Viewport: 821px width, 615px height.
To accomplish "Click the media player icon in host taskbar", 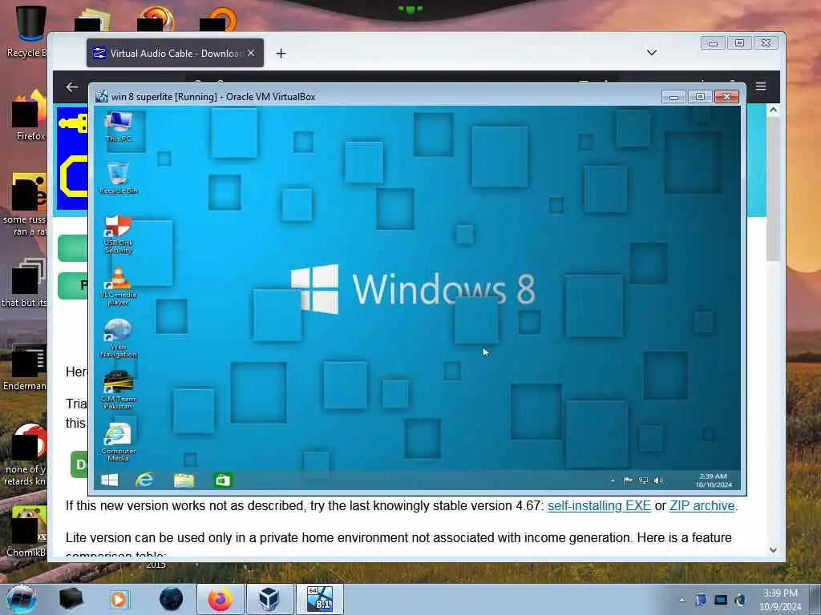I will point(119,599).
